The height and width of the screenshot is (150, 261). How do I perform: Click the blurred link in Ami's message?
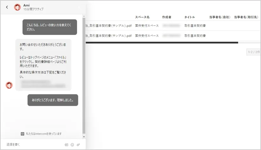coord(43,84)
